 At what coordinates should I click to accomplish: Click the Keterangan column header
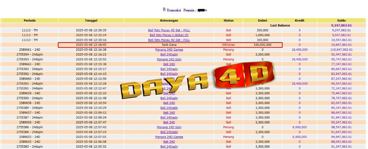[x=169, y=21]
